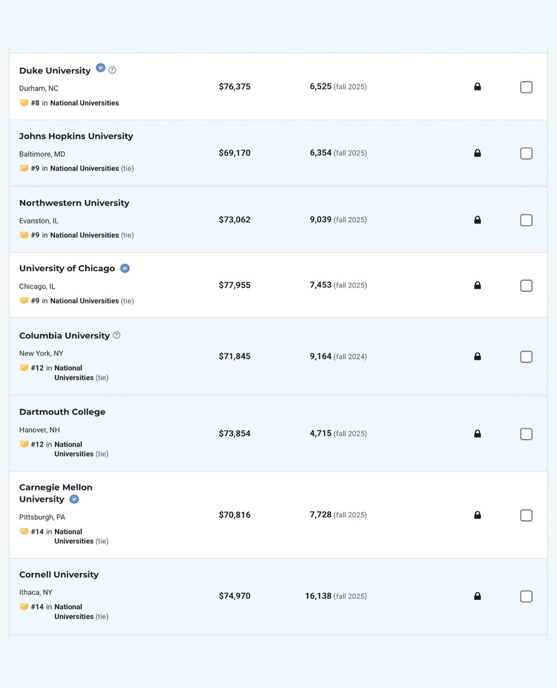Screen dimensions: 557x688
Task: Click the lock icon in Dartmouth College row
Action: tap(477, 434)
